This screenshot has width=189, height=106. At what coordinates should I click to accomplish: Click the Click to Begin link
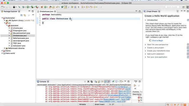(x=157, y=41)
